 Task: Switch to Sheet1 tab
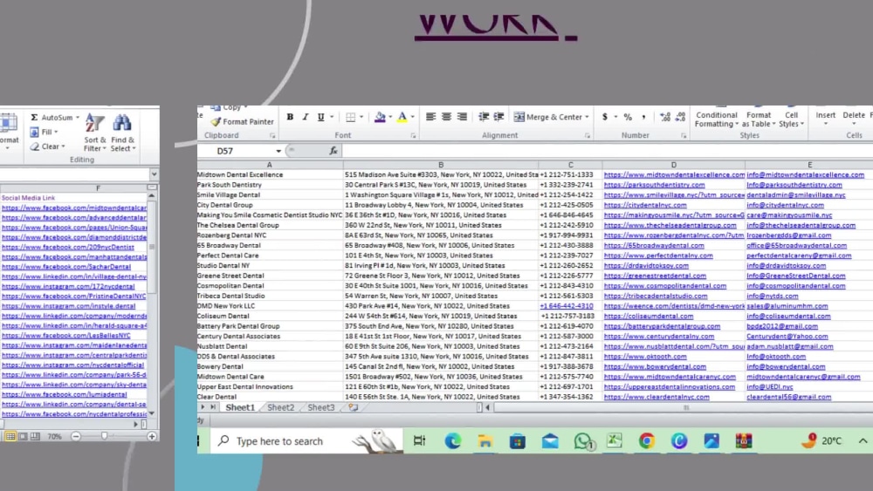(240, 407)
